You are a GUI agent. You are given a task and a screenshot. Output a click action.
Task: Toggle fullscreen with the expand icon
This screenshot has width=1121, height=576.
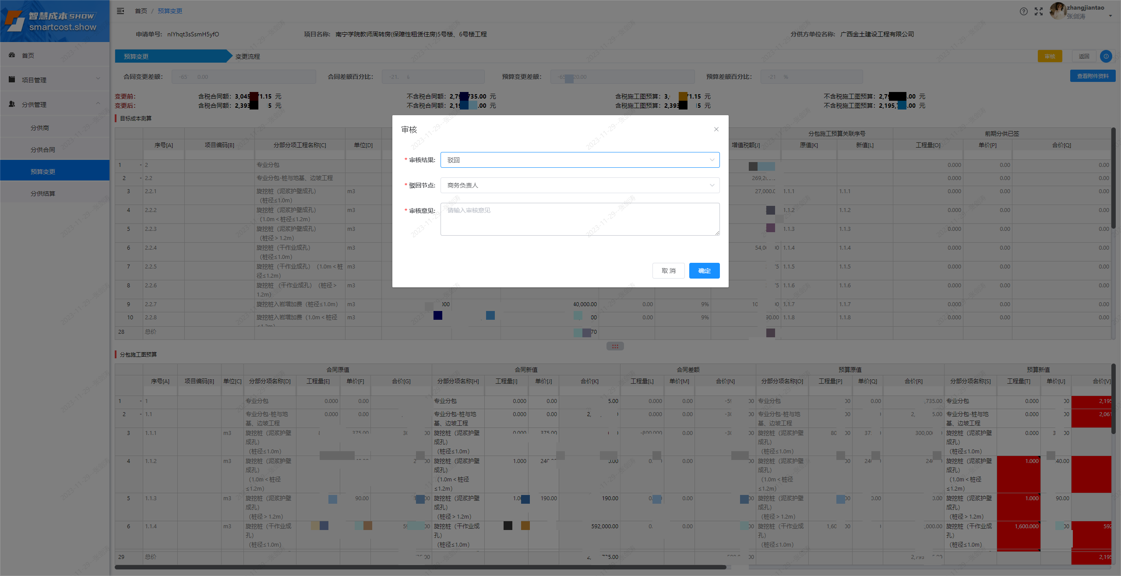(1039, 11)
